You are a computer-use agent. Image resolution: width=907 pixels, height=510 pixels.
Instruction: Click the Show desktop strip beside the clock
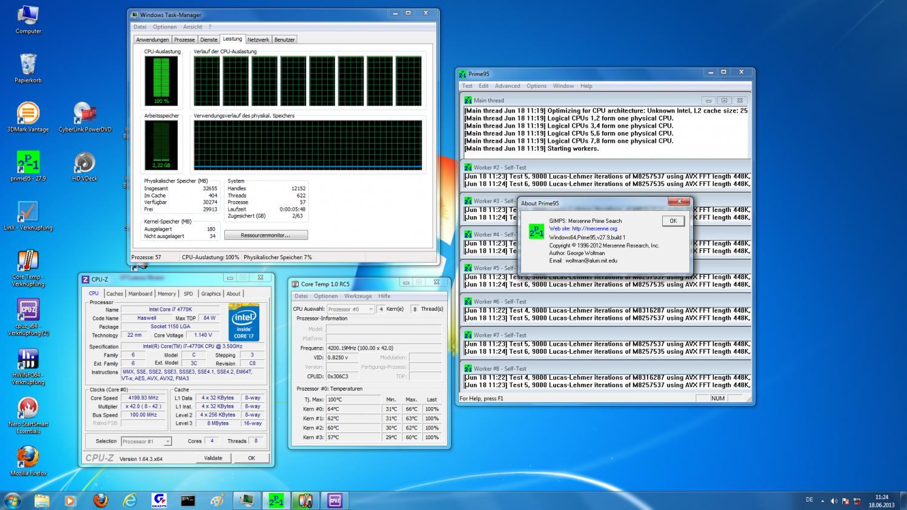click(903, 500)
